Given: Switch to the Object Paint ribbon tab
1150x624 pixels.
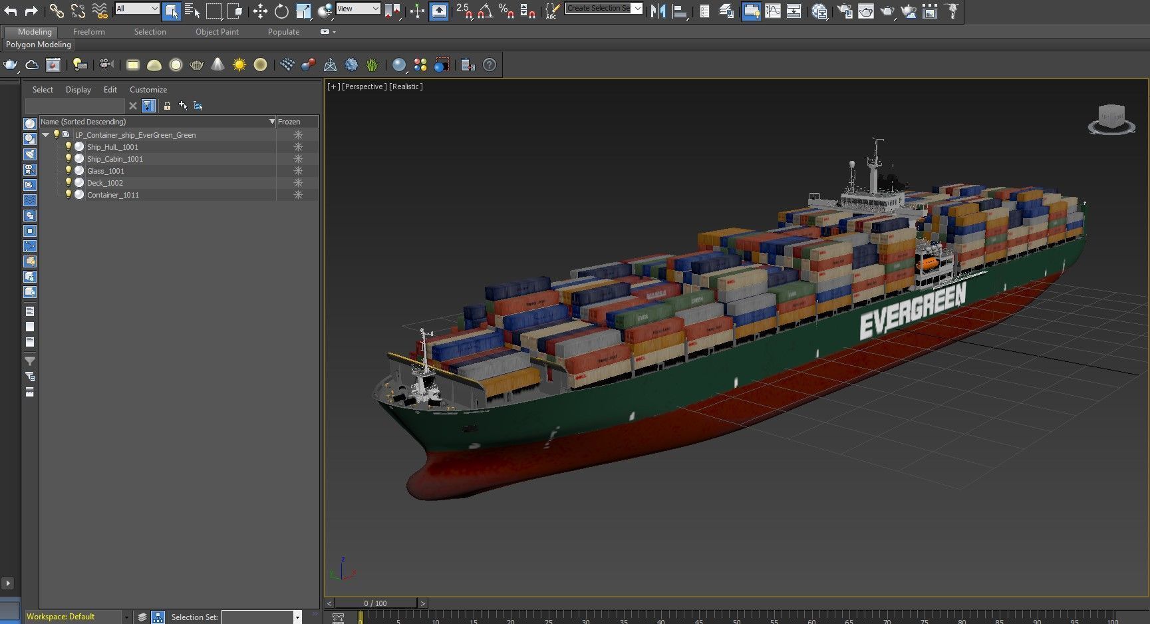Looking at the screenshot, I should point(217,32).
